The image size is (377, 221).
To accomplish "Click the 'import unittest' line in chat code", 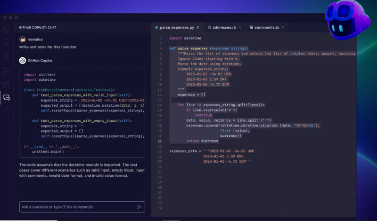I will [40, 75].
